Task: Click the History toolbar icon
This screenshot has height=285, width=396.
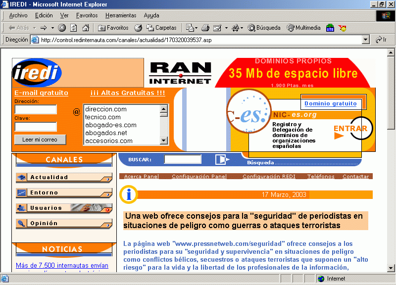Action: click(138, 28)
